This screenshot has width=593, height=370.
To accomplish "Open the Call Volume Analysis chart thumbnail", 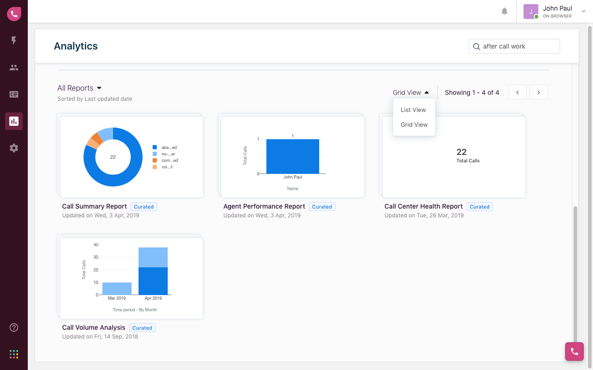I will (132, 278).
